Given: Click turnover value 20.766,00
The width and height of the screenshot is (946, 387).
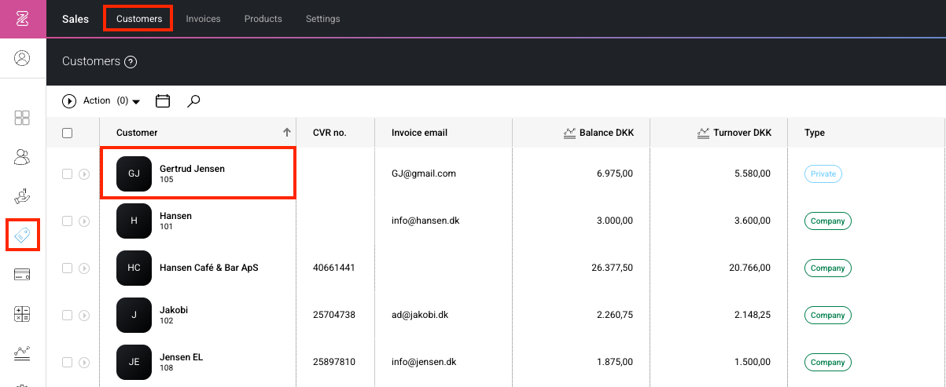Looking at the screenshot, I should point(750,268).
